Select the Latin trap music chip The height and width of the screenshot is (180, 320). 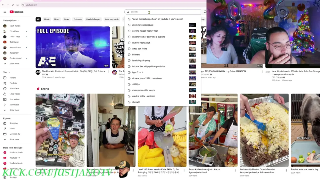[x=112, y=19]
